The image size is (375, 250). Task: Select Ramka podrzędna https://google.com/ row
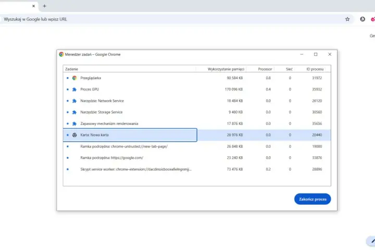(197, 158)
